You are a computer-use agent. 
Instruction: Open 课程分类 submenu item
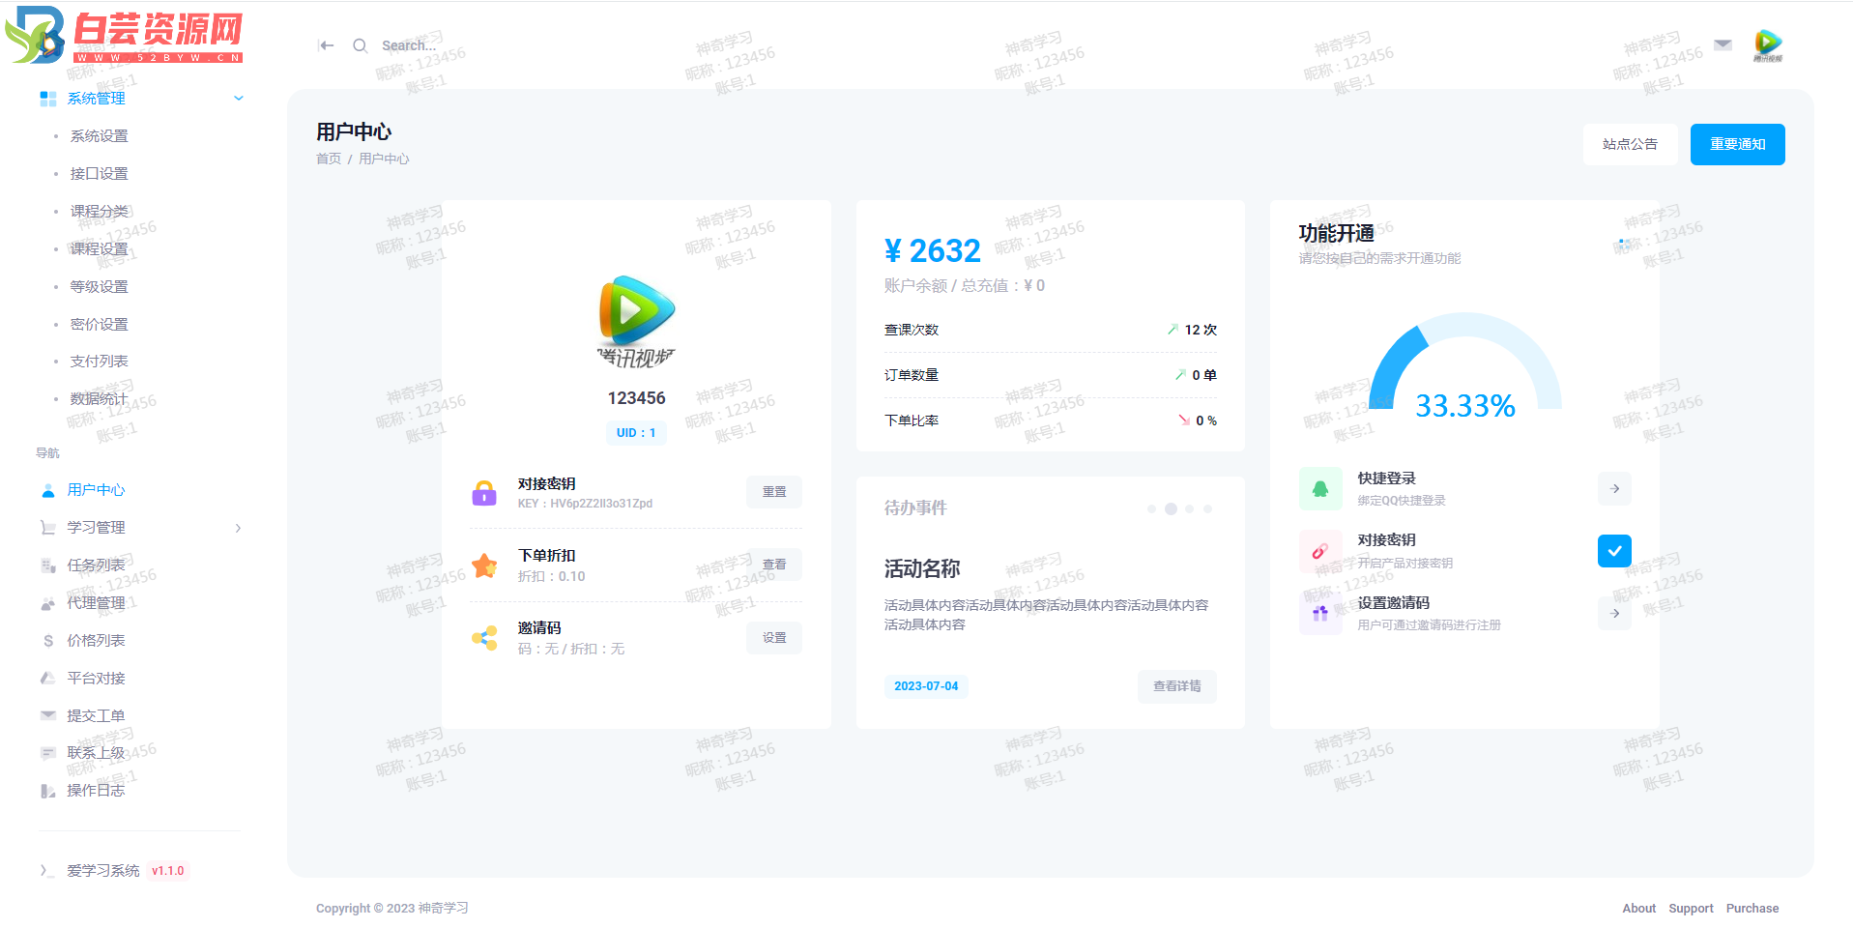(100, 212)
